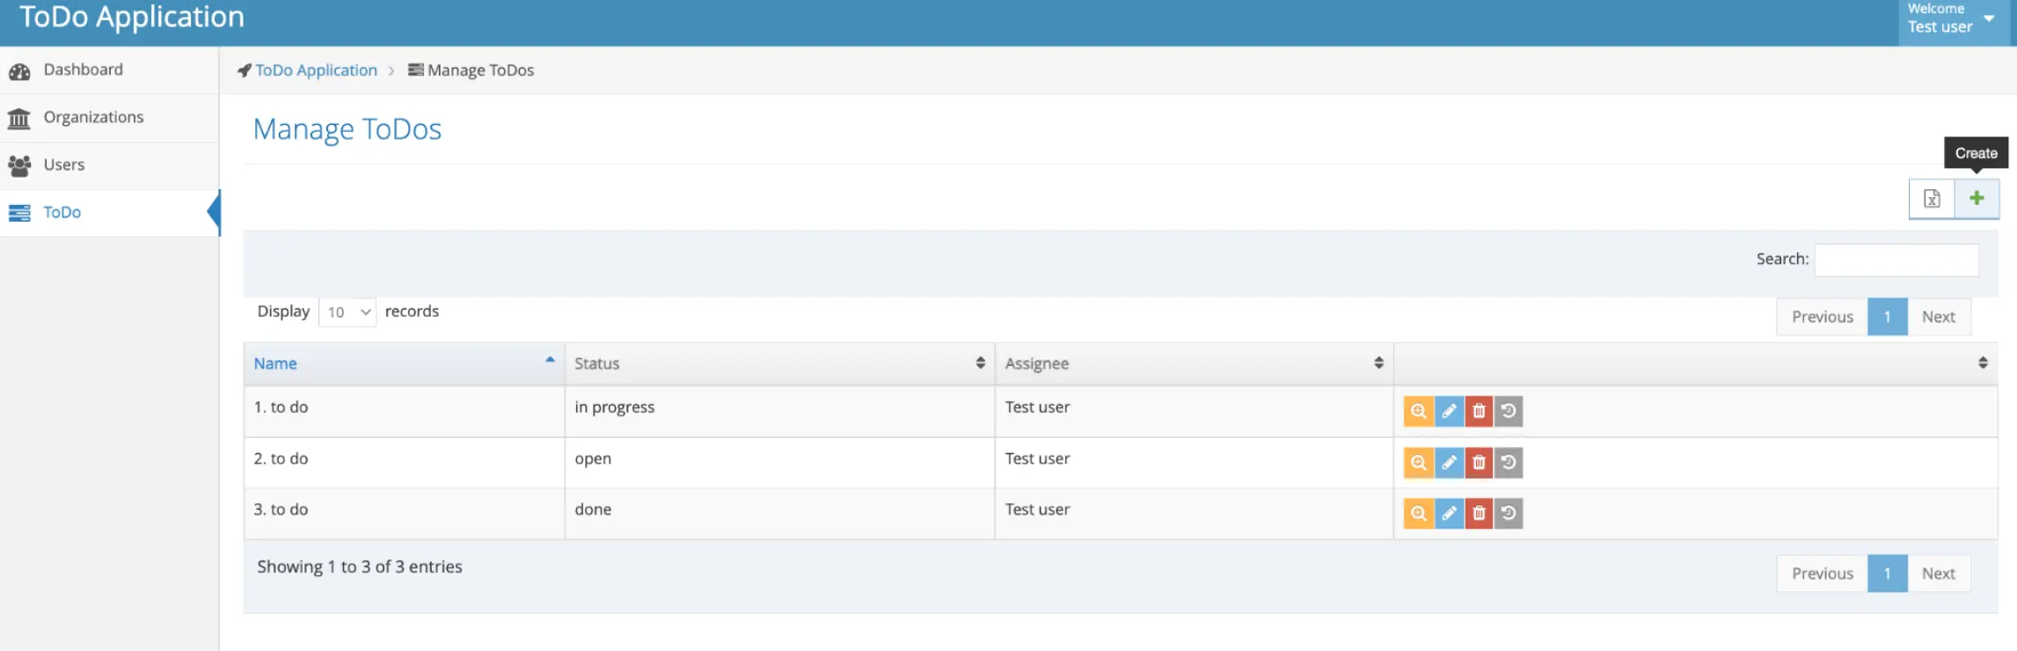Sort table by Status column
The width and height of the screenshot is (2017, 651).
pyautogui.click(x=778, y=363)
